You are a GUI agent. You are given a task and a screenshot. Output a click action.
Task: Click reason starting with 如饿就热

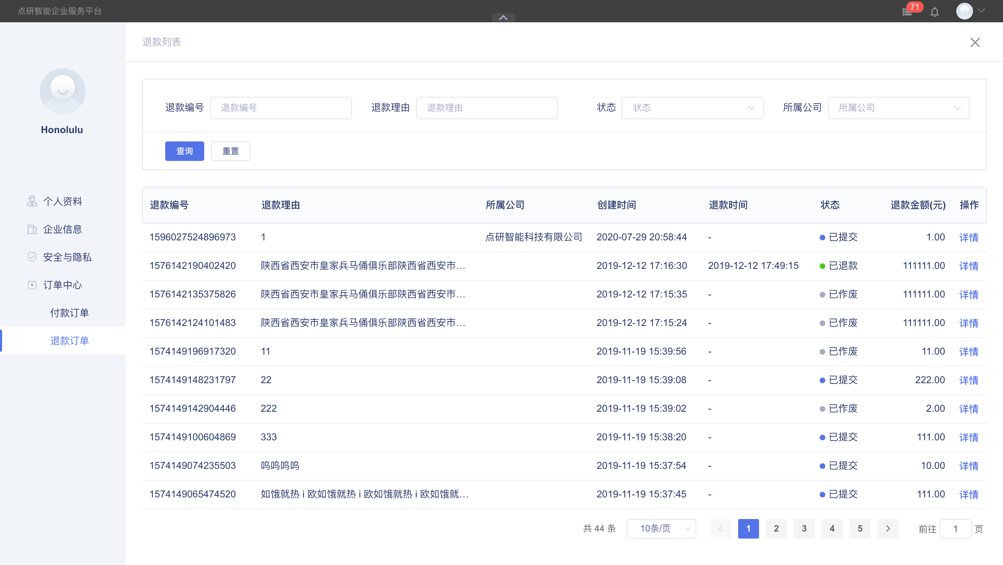click(x=365, y=494)
